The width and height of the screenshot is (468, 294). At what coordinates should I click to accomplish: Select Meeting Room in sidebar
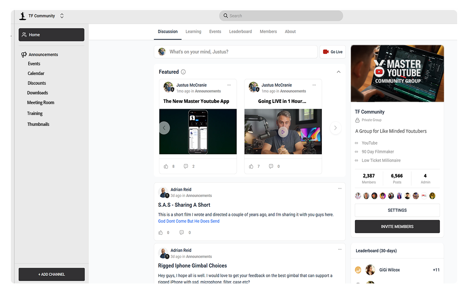(40, 103)
